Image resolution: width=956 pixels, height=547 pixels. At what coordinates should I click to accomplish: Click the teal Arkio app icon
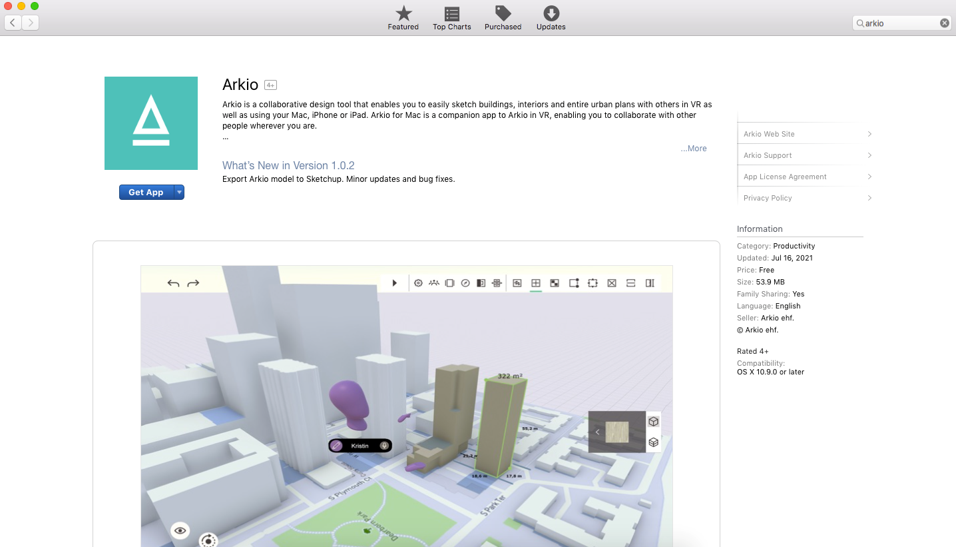pos(151,123)
